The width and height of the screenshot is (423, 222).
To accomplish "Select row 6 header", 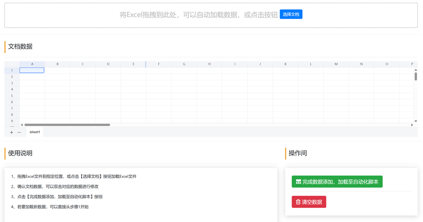I will click(x=12, y=102).
